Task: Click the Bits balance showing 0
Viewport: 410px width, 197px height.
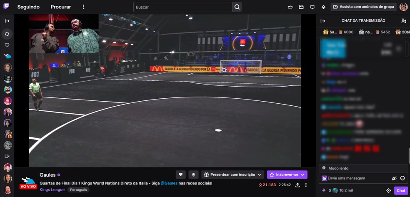Action: coord(326,190)
